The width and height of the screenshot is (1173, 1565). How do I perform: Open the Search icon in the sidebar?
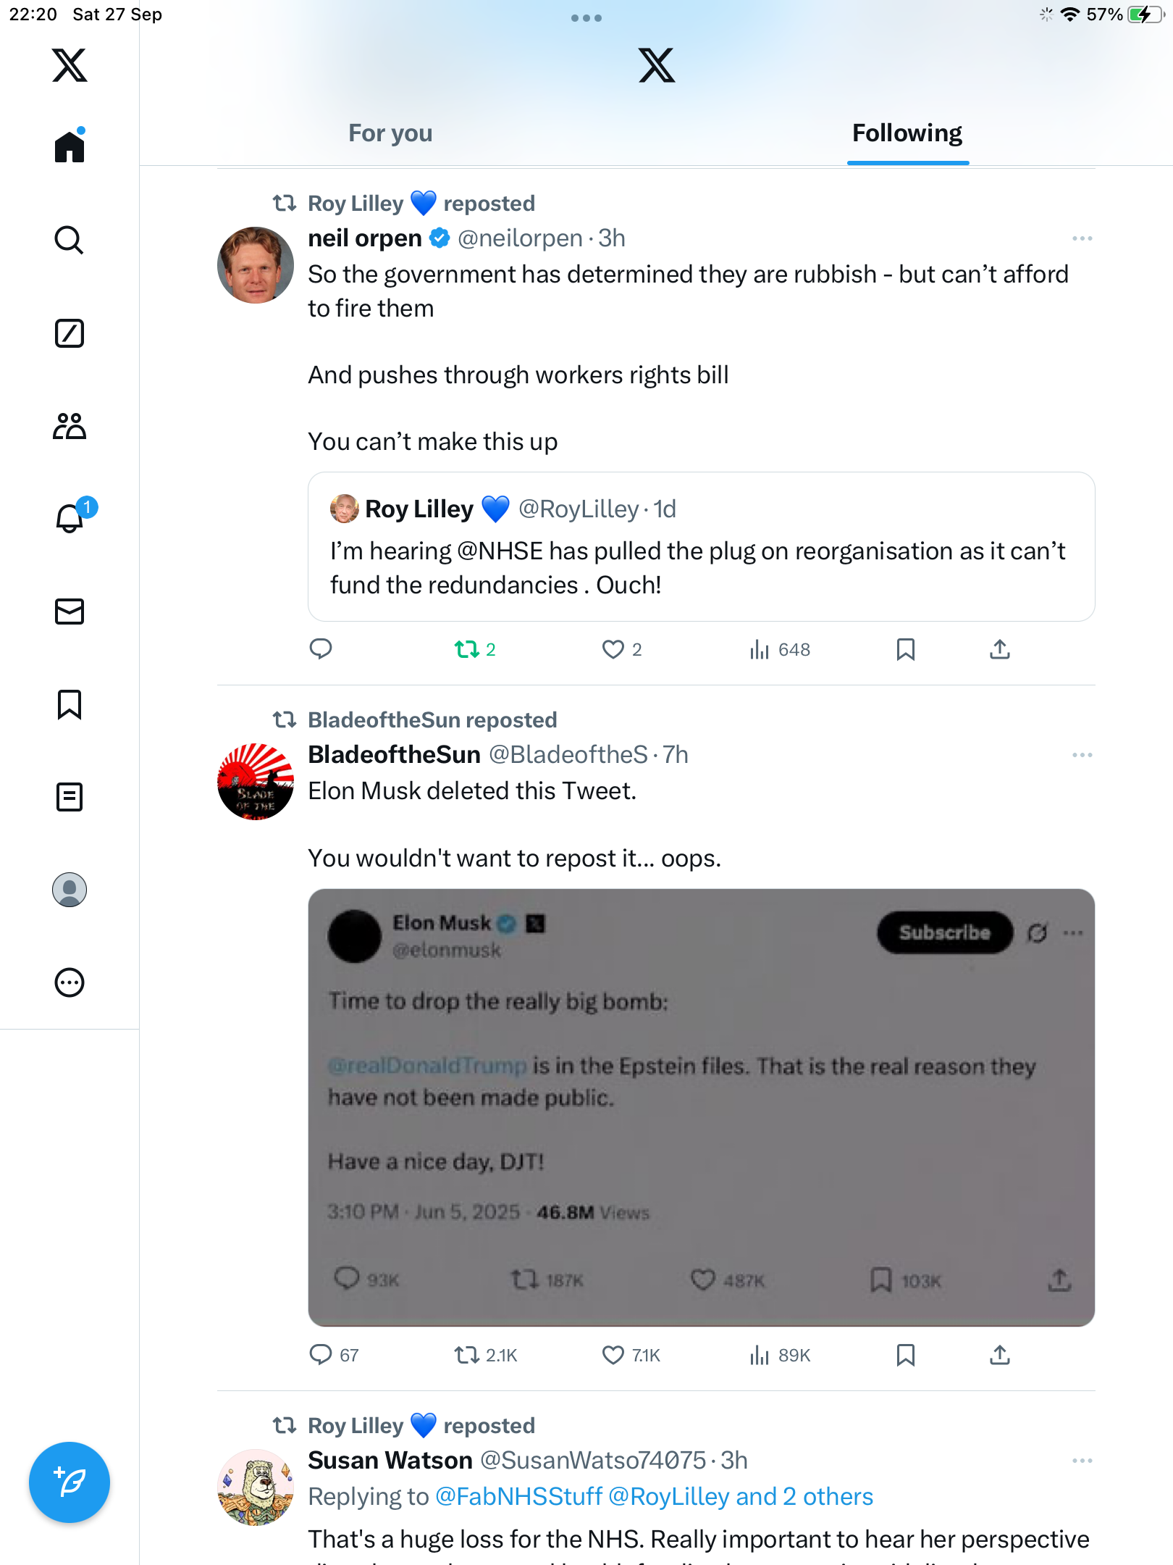tap(70, 240)
